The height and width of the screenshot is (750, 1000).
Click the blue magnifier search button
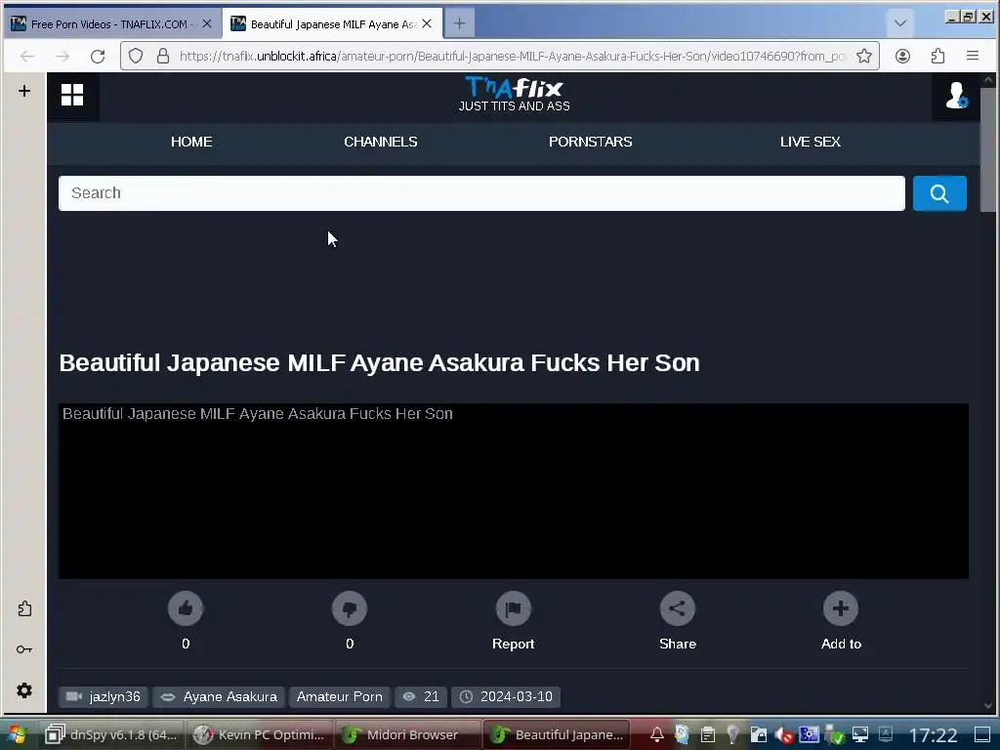pyautogui.click(x=939, y=193)
